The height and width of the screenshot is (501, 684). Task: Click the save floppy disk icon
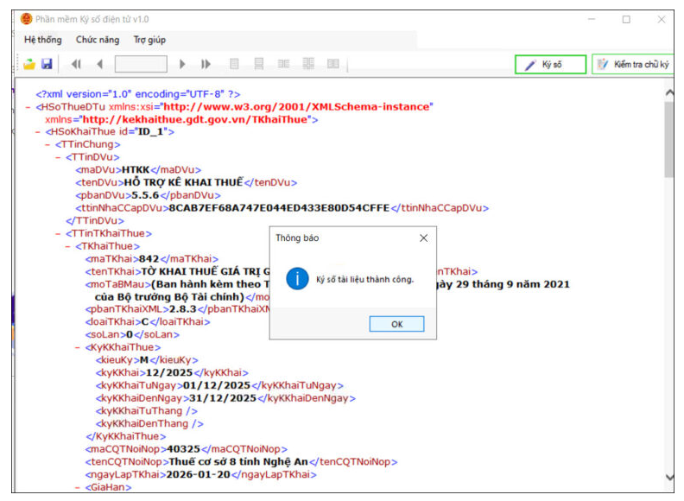coord(47,64)
